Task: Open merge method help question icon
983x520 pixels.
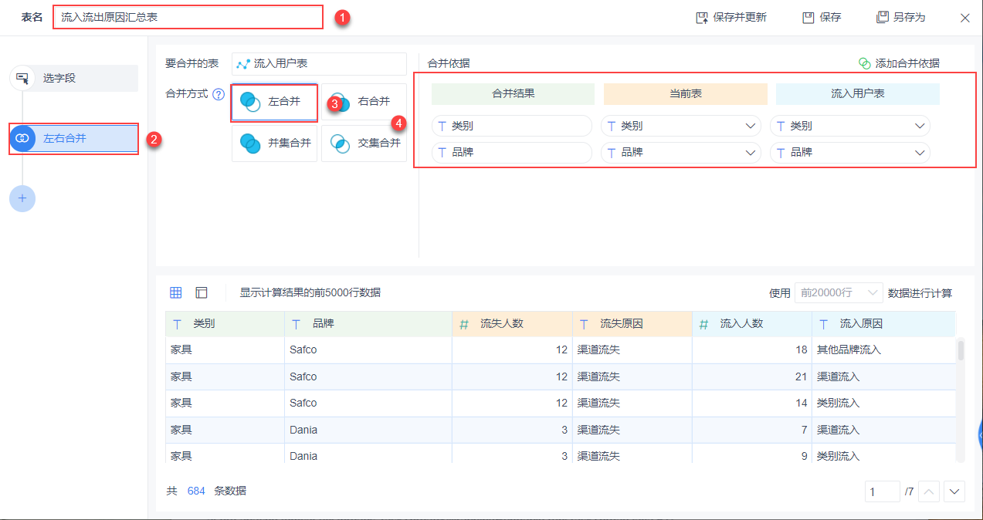Action: pyautogui.click(x=219, y=94)
